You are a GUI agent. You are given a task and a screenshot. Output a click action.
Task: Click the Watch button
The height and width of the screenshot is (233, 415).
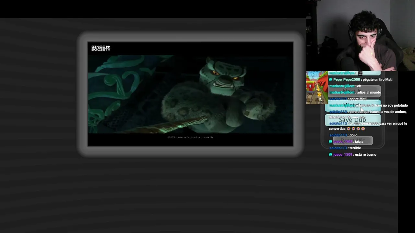coord(353,105)
